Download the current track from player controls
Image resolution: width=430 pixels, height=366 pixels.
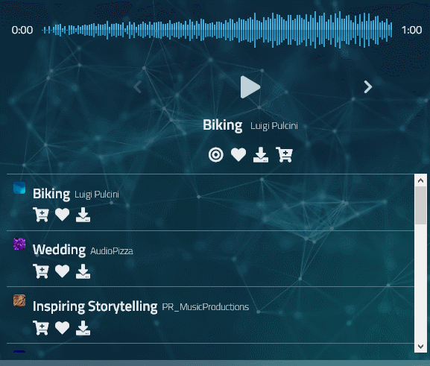coord(261,155)
